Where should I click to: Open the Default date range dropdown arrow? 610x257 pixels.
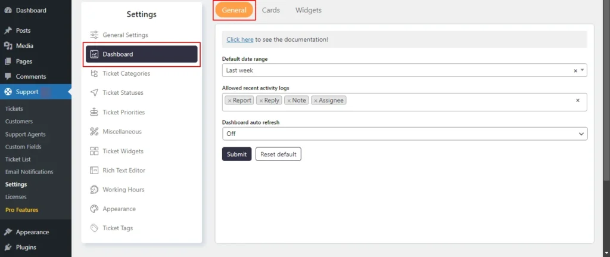point(583,70)
